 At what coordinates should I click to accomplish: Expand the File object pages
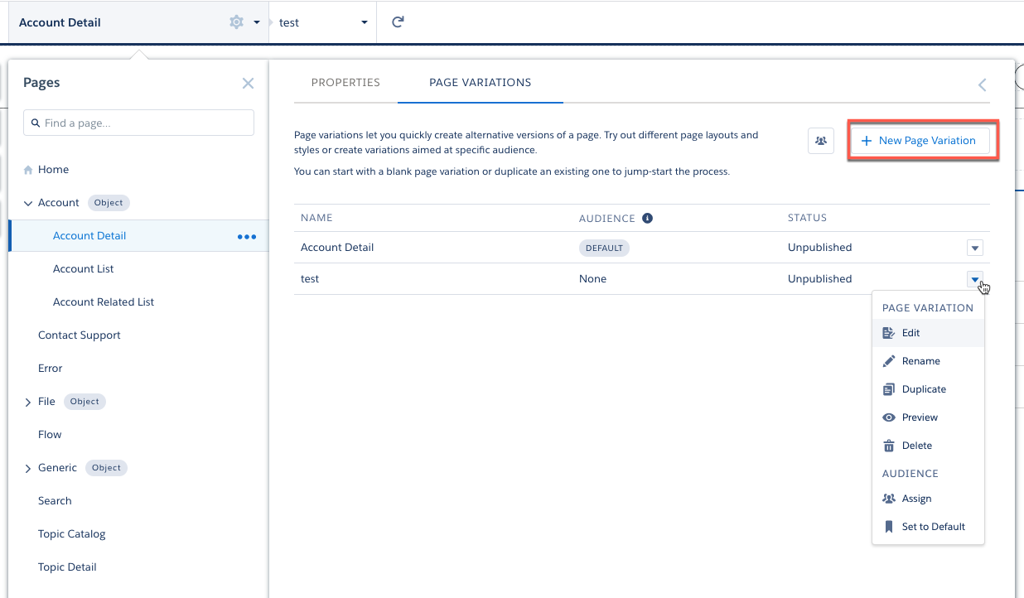[x=28, y=402]
